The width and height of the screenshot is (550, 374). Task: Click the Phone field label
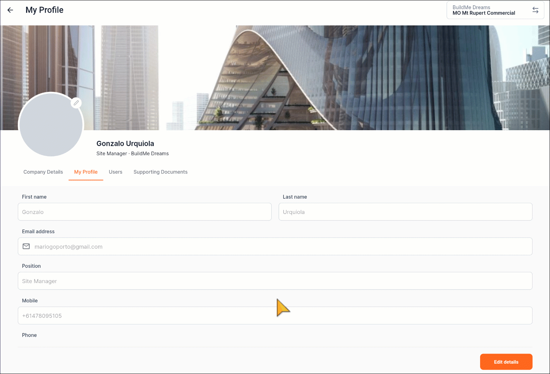click(x=29, y=335)
